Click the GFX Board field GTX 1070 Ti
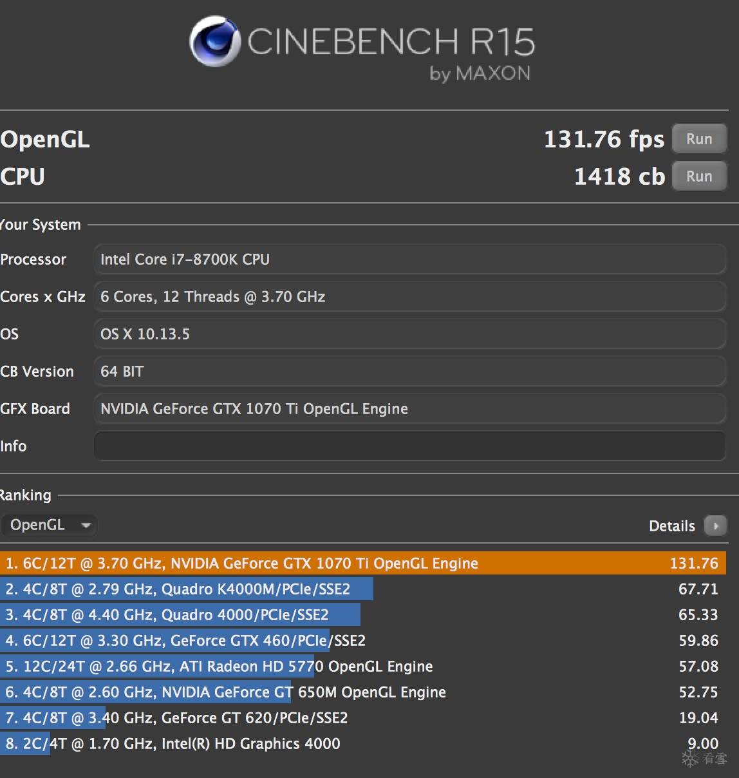The image size is (739, 778). point(409,409)
